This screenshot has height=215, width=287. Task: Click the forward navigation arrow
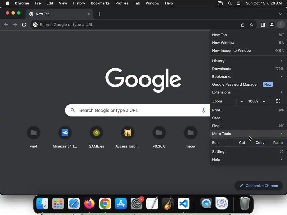pos(15,25)
